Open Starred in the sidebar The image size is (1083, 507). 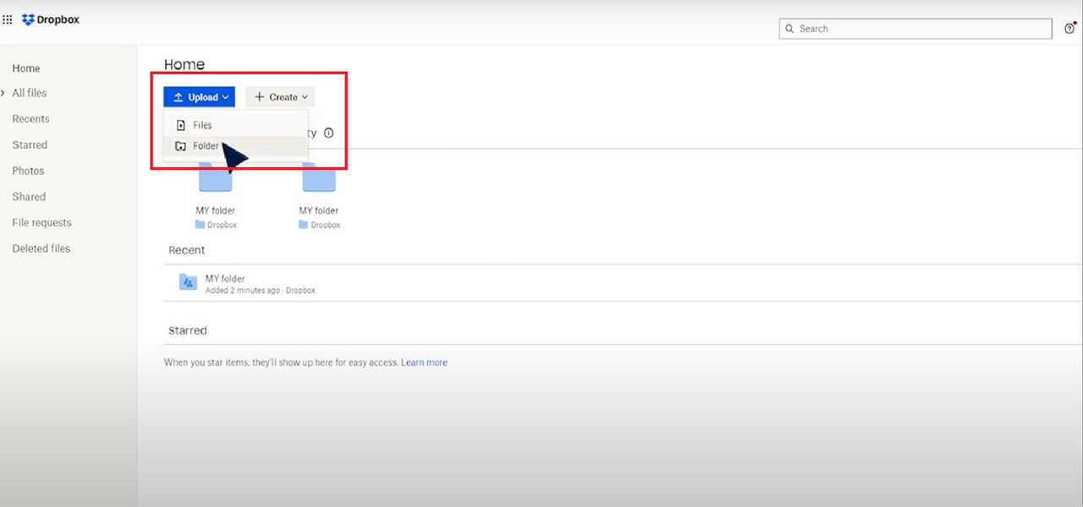(x=30, y=145)
